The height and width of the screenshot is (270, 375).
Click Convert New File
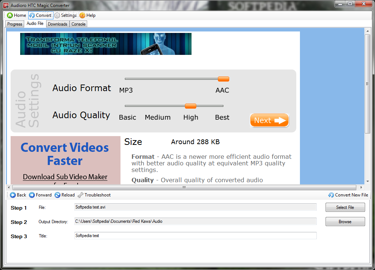tap(348, 195)
